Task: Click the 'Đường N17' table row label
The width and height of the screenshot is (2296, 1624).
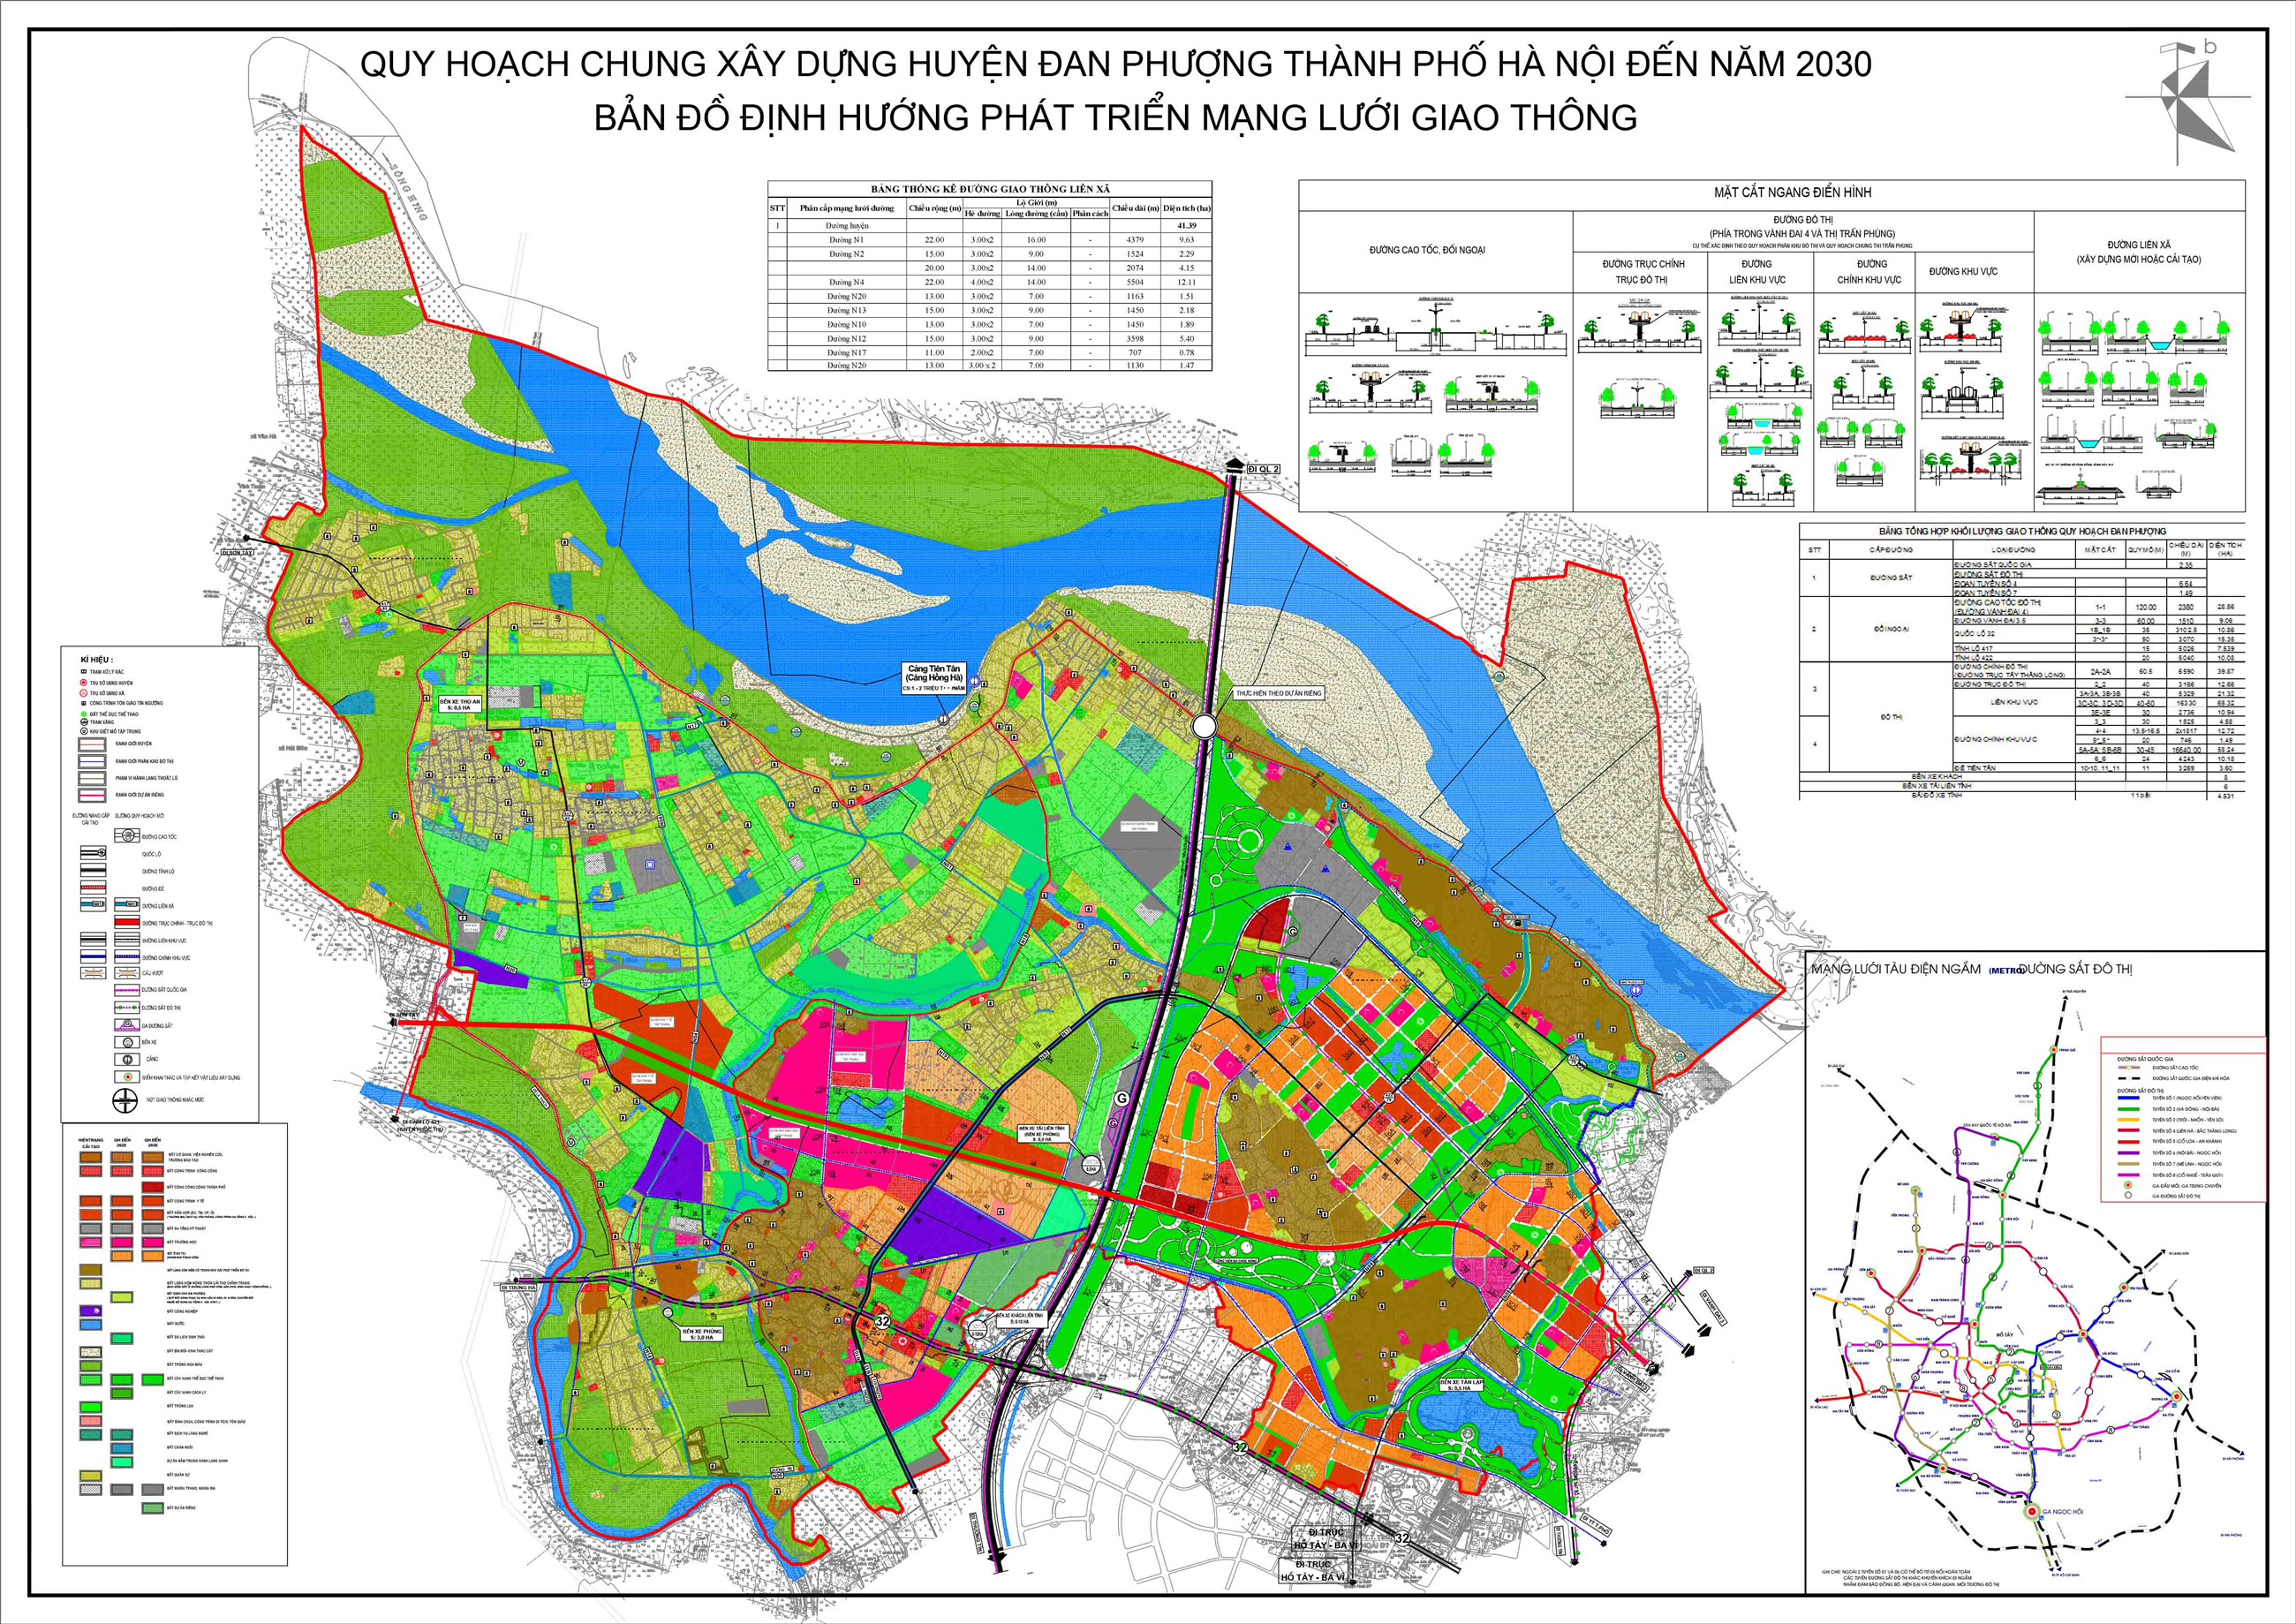Action: (x=847, y=353)
